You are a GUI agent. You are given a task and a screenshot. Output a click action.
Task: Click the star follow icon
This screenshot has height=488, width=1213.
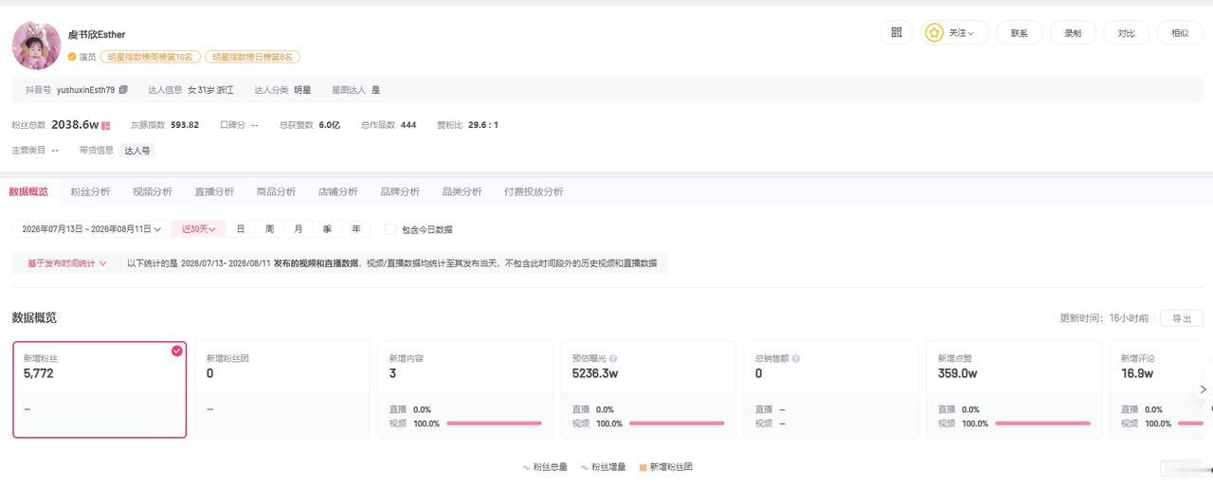[x=934, y=33]
